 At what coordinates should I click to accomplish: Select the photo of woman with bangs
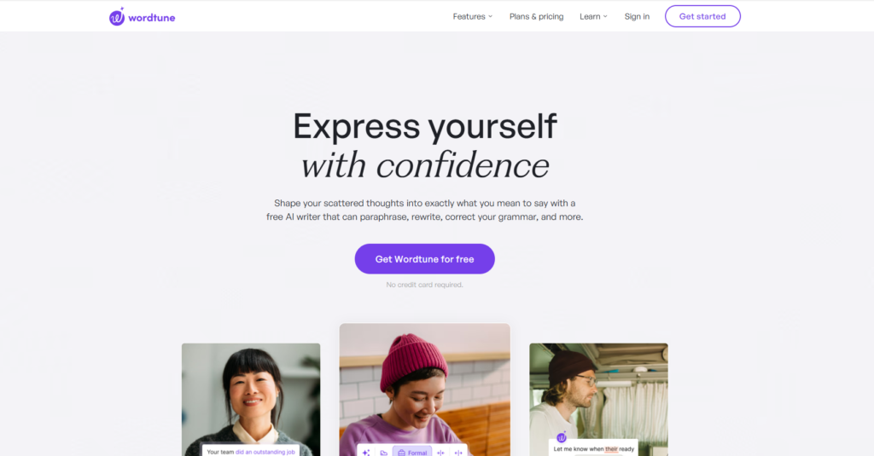click(x=251, y=399)
